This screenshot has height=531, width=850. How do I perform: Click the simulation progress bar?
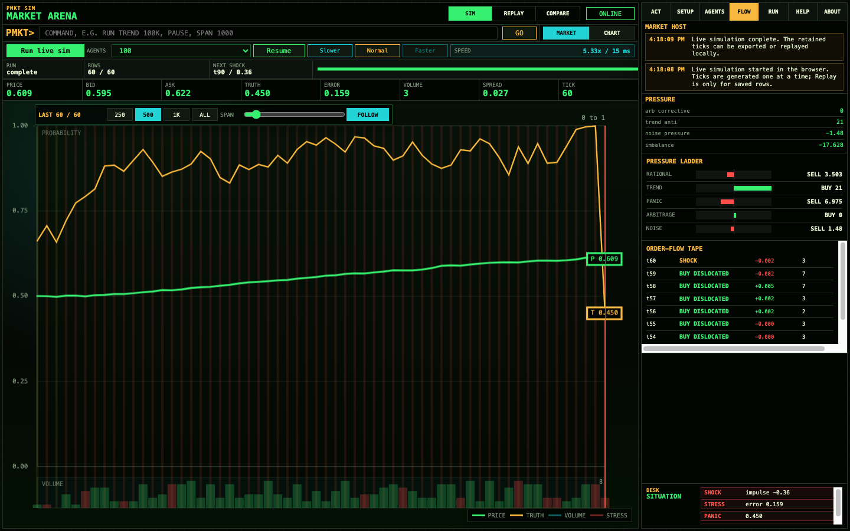tap(478, 69)
